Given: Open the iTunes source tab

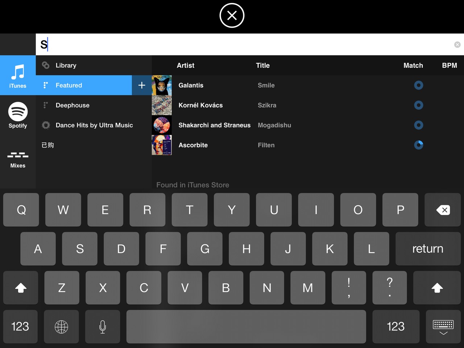Looking at the screenshot, I should tap(18, 75).
